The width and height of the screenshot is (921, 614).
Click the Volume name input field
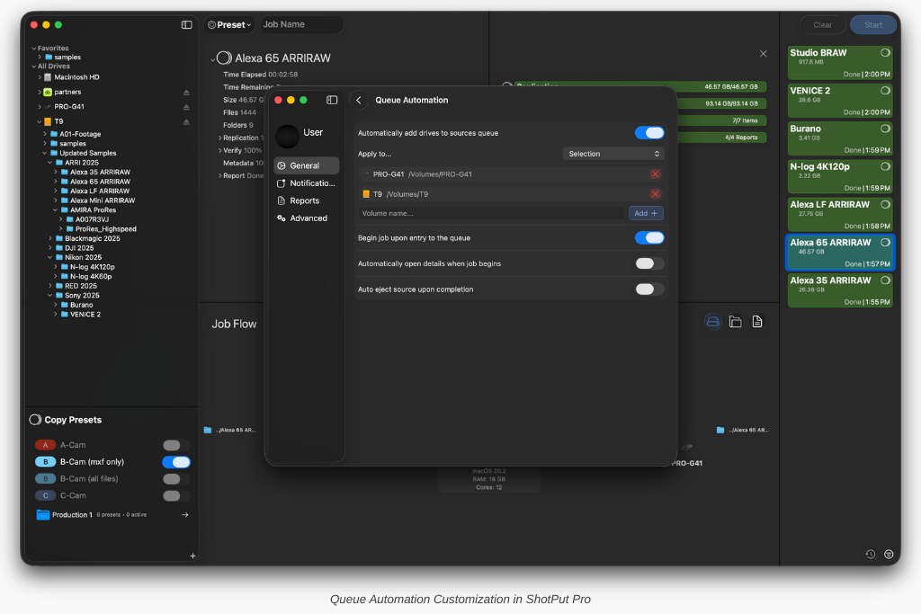491,214
